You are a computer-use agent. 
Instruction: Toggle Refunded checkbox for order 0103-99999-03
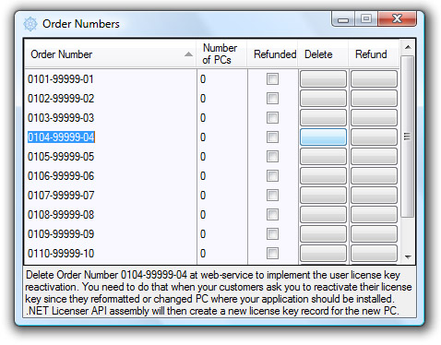coord(272,118)
